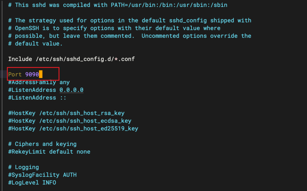Image resolution: width=307 pixels, height=191 pixels.
Task: Click the 'possible, but leave them commented' line
Action: (x=130, y=36)
